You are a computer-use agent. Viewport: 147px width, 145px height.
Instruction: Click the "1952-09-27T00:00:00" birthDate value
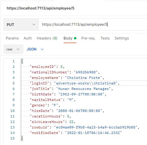coord(81,94)
